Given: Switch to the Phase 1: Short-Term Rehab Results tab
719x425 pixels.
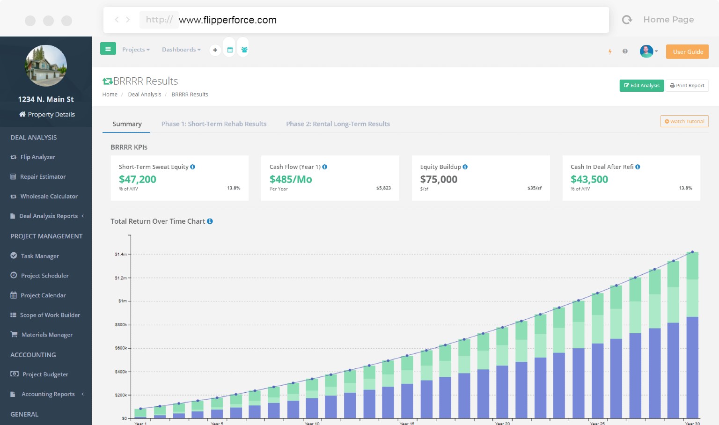Looking at the screenshot, I should (214, 124).
